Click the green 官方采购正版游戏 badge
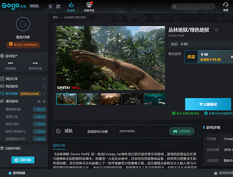 coord(185,114)
